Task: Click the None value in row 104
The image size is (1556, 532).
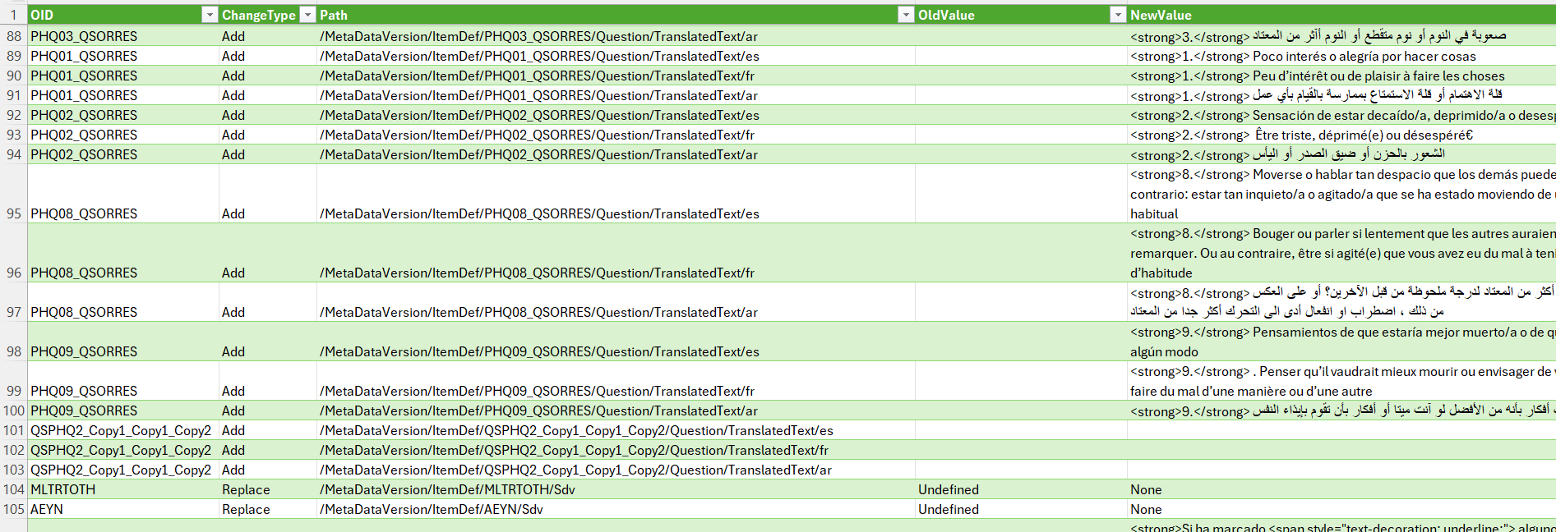Action: [1146, 489]
